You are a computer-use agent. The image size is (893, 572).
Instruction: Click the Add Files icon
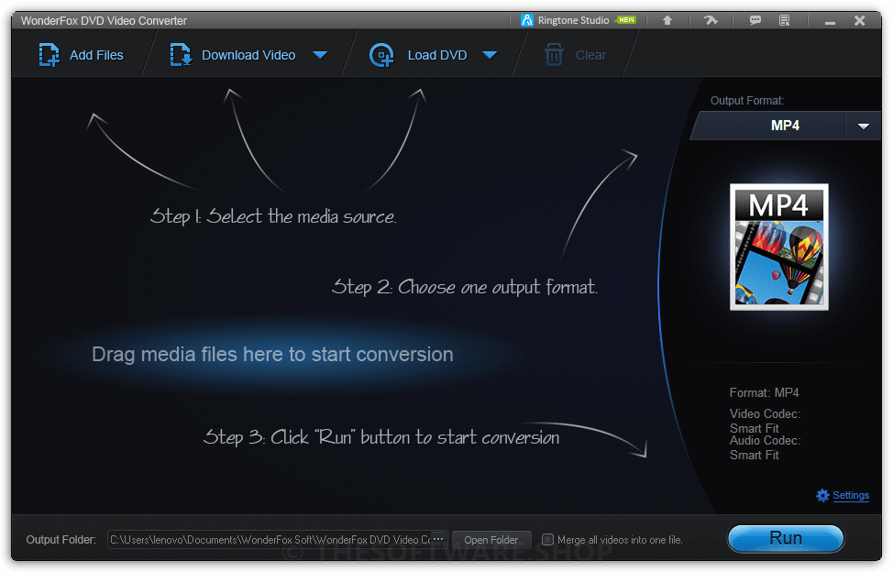click(x=49, y=55)
